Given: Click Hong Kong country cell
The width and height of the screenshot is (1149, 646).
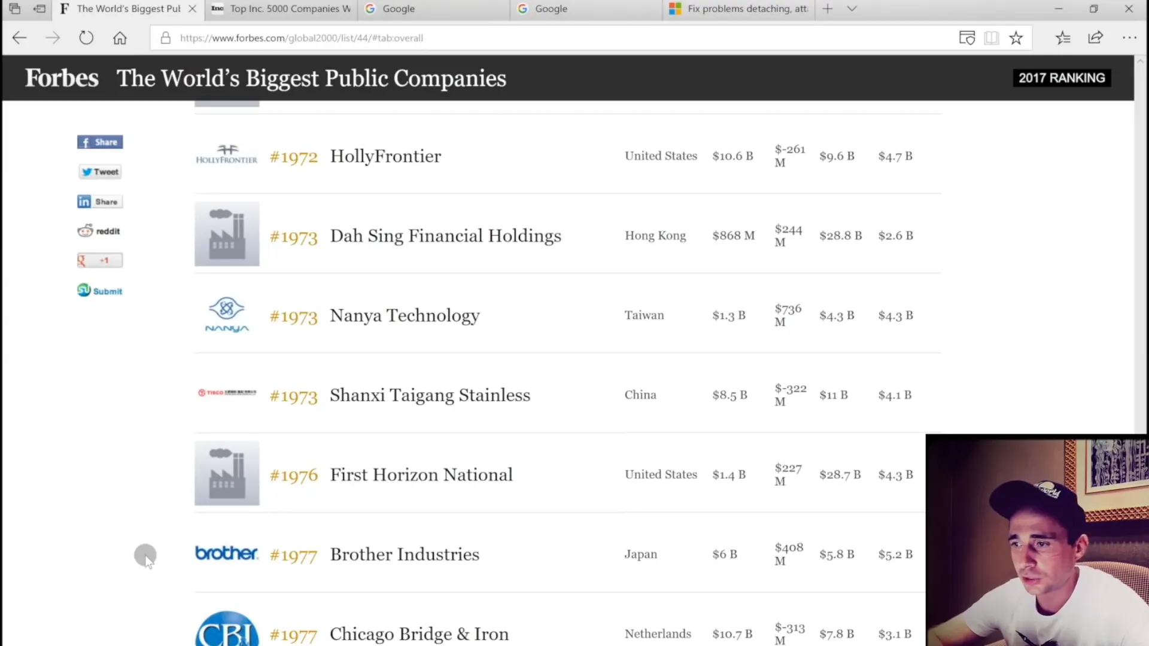Looking at the screenshot, I should [655, 236].
